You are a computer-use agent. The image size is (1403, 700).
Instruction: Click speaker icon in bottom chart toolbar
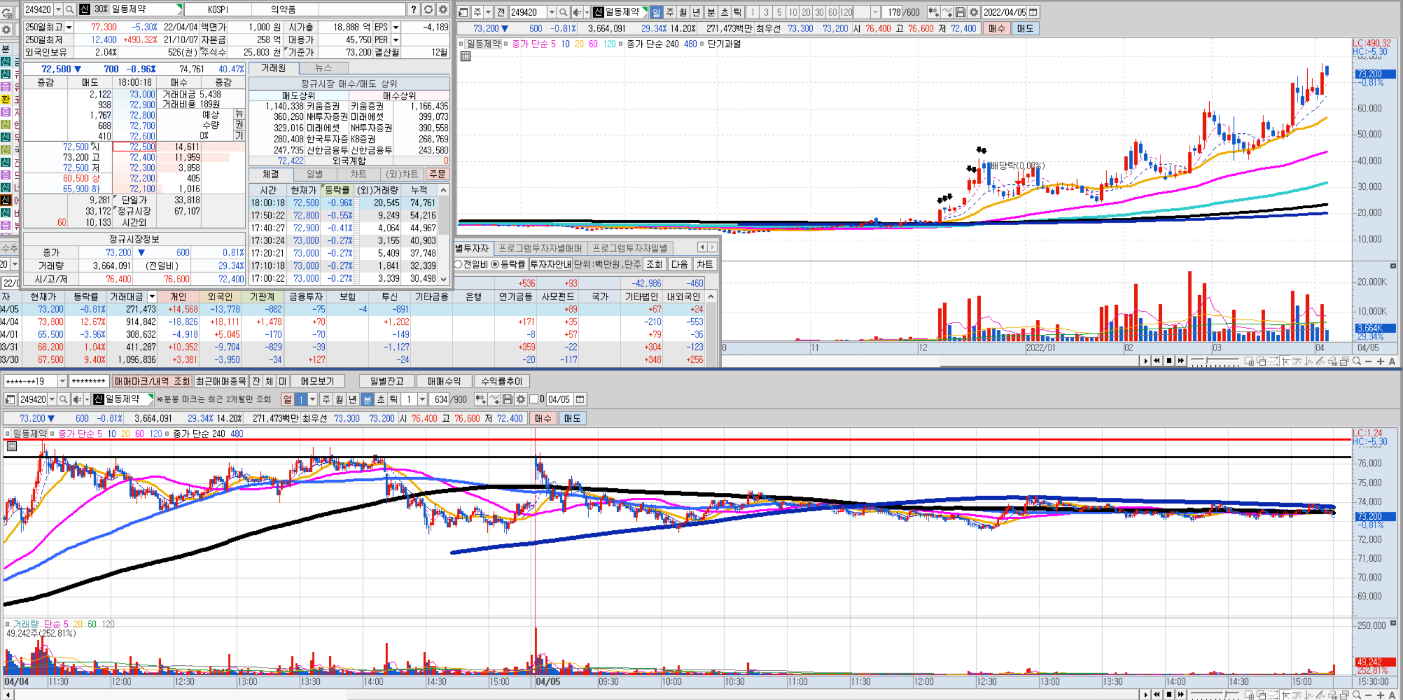[77, 399]
